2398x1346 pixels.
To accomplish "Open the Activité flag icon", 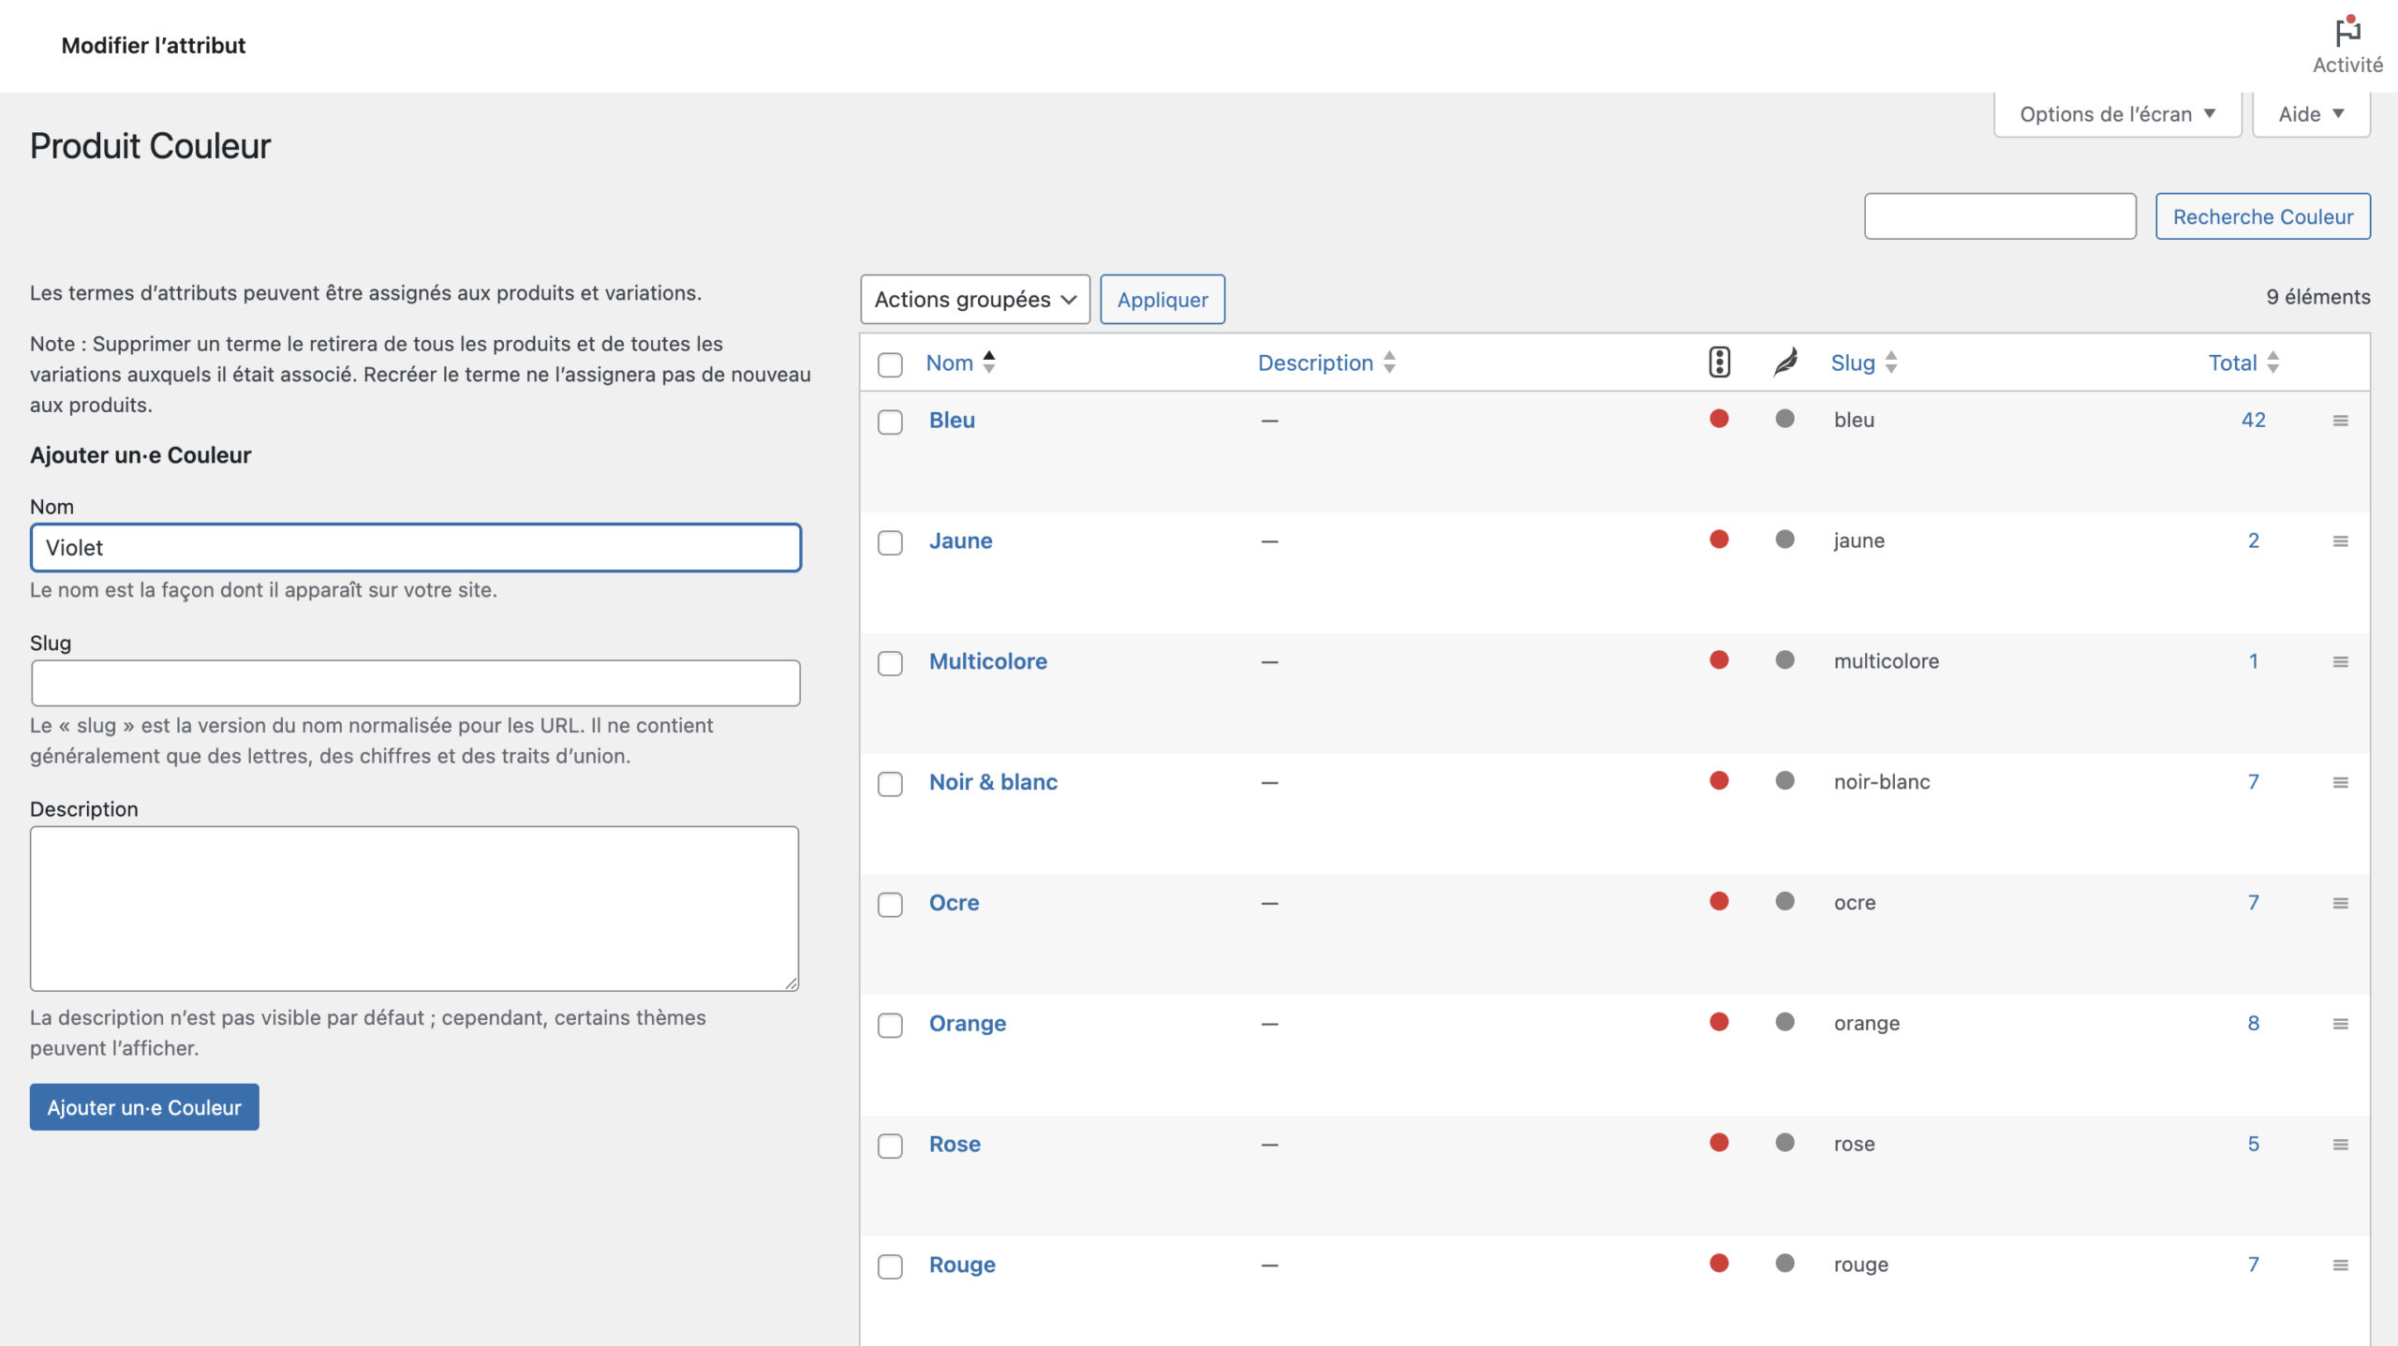I will click(x=2346, y=32).
